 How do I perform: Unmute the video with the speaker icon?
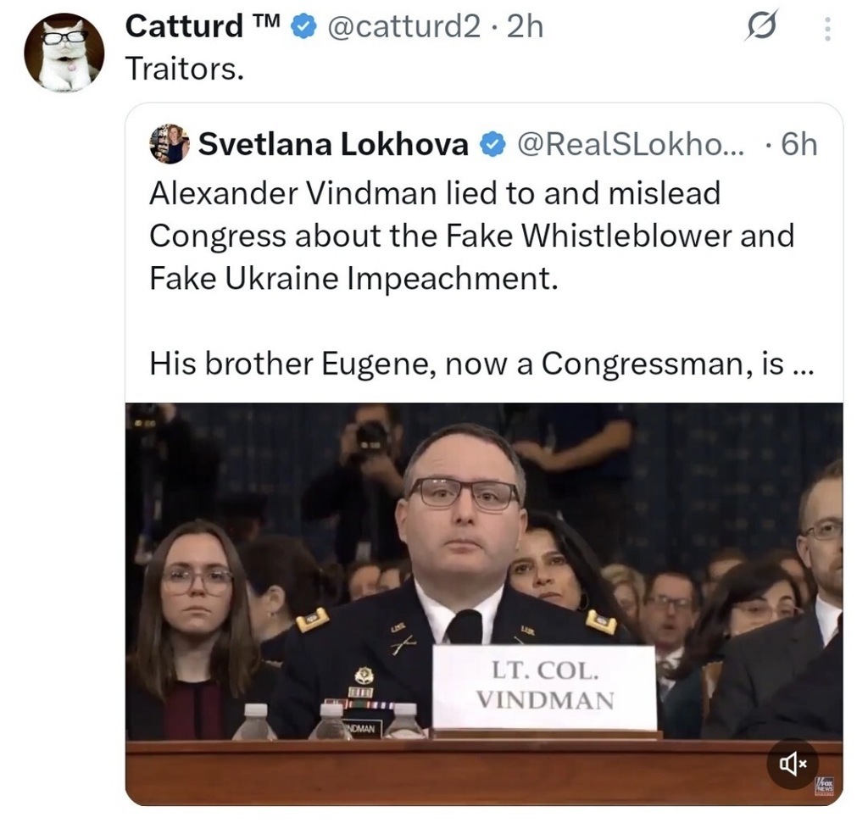[x=792, y=765]
